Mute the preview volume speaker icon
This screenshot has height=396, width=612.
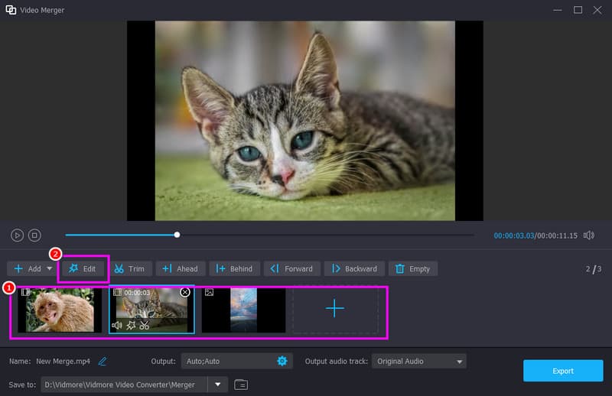tap(589, 235)
